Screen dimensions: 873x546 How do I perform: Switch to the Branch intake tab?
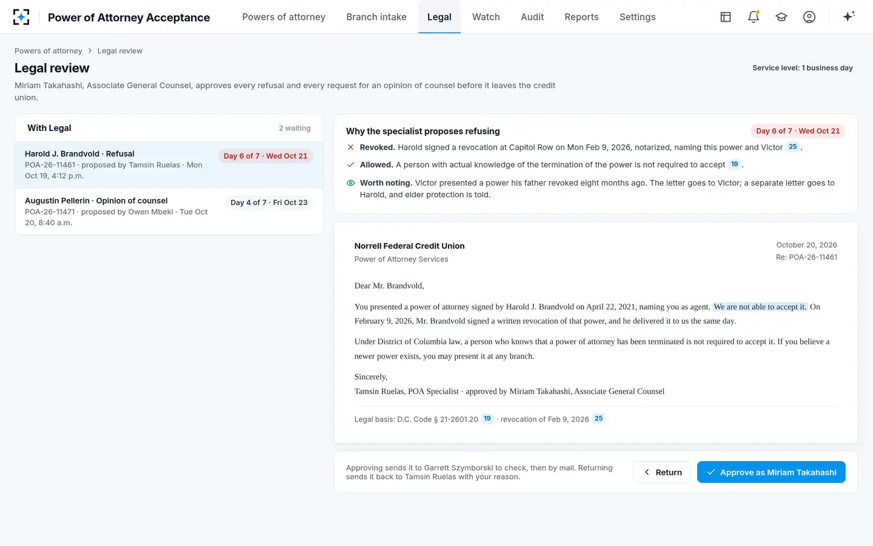376,17
